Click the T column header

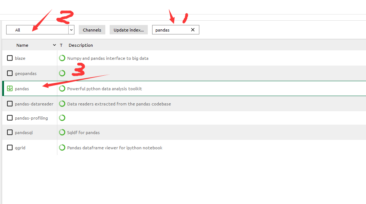61,45
